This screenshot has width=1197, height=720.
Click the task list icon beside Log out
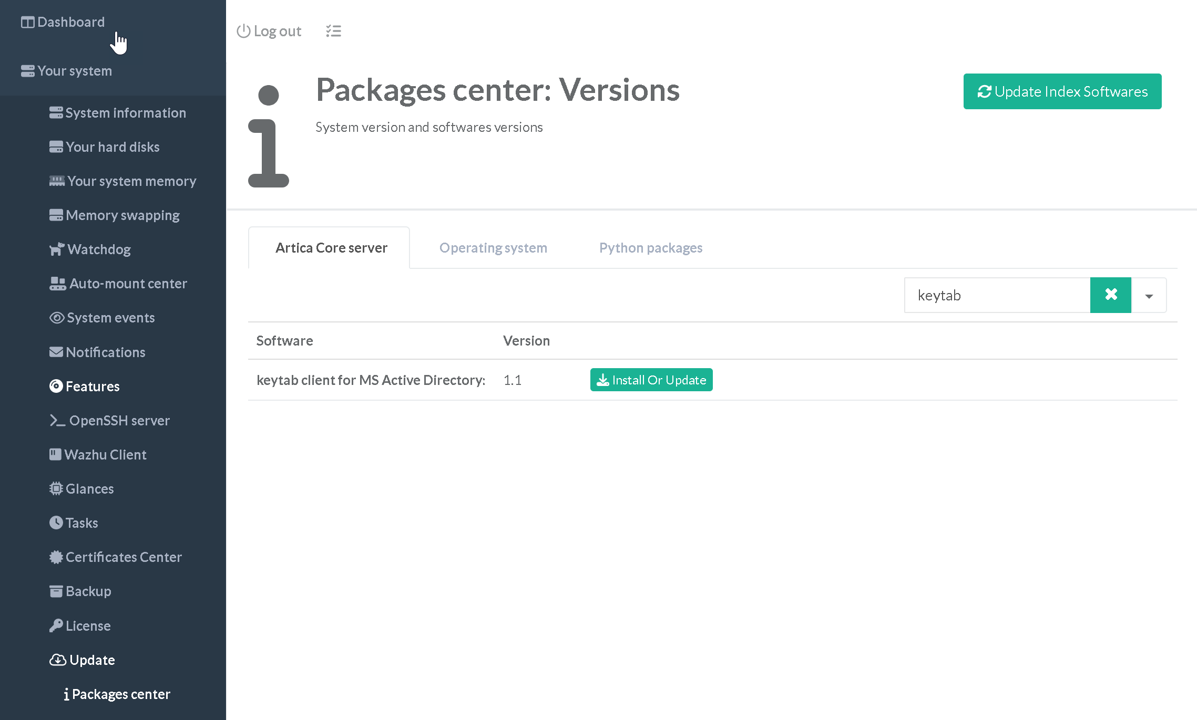pyautogui.click(x=333, y=31)
